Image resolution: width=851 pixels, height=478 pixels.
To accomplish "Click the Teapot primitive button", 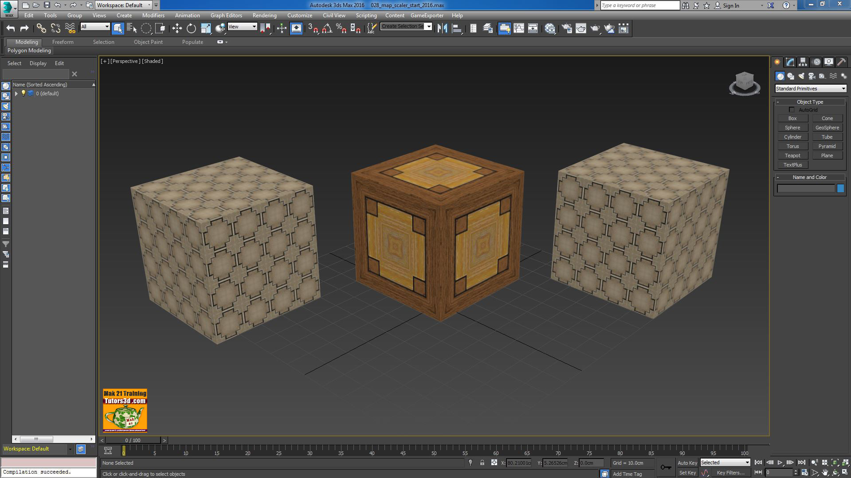I will 792,155.
